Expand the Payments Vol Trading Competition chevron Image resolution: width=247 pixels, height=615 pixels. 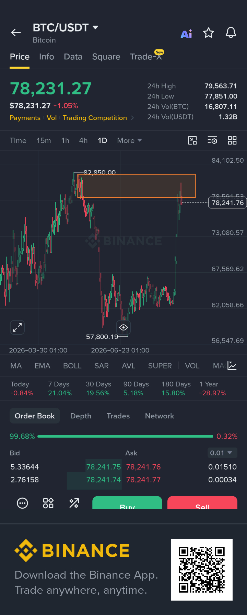(x=132, y=118)
